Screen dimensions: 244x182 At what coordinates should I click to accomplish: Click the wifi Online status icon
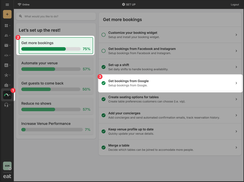[x=20, y=5]
